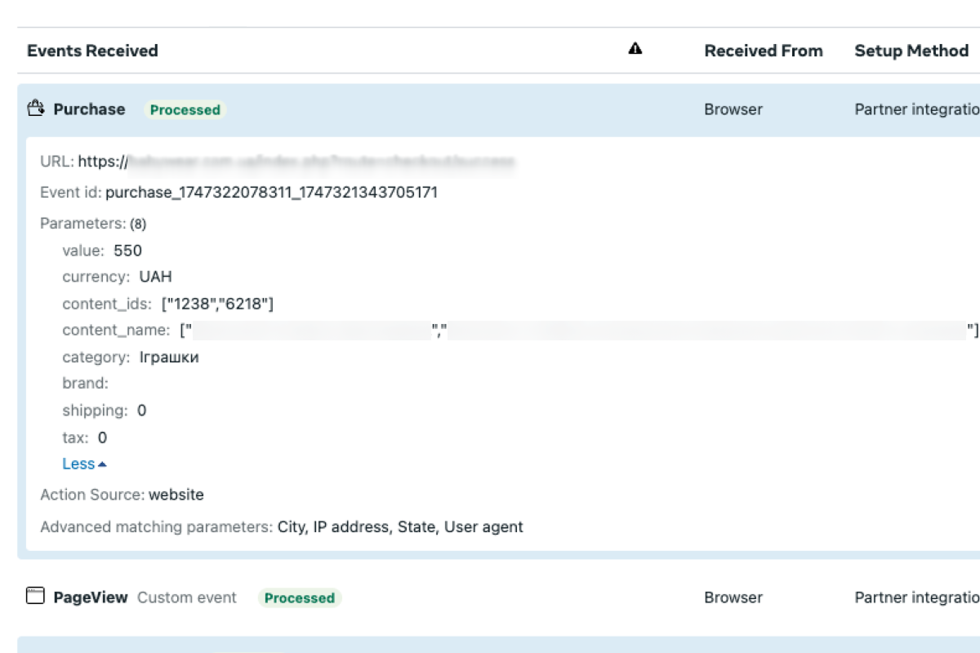
Task: Click the Setup Method column header
Action: tap(911, 51)
